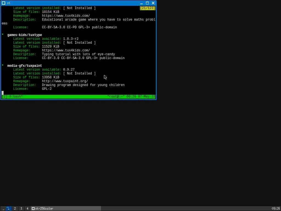Switch to workspace 3
The width and height of the screenshot is (281, 211).
coord(21,209)
